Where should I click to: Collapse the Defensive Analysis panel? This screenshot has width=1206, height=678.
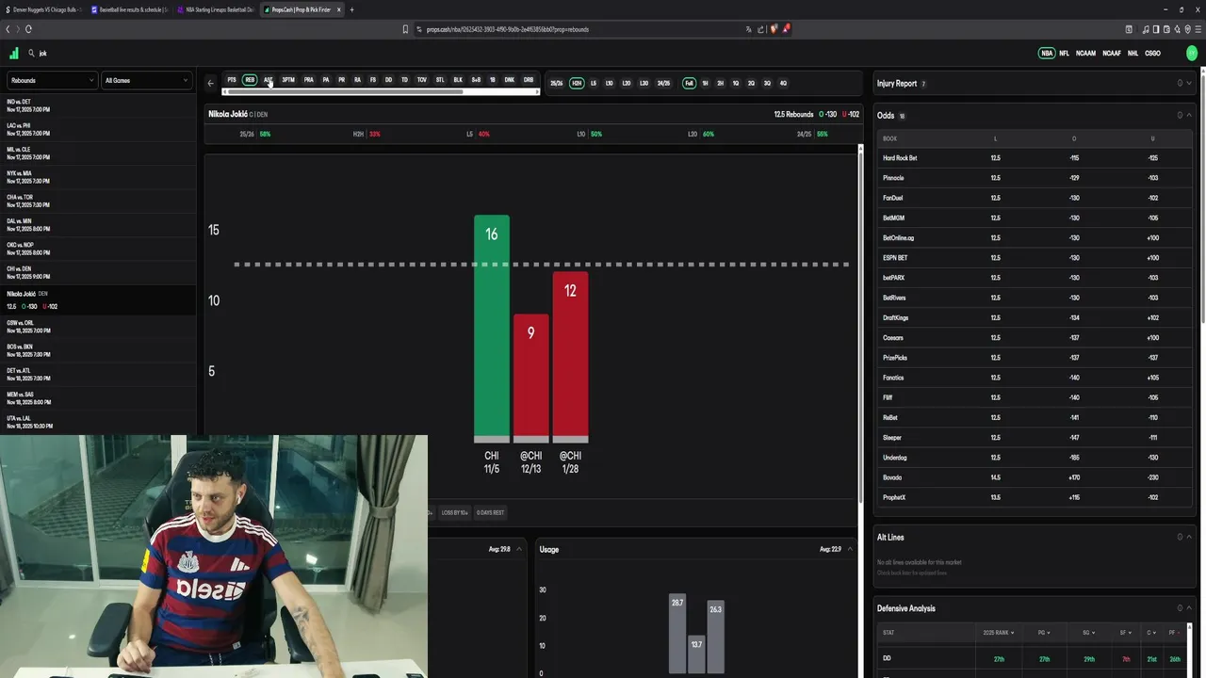(x=1190, y=608)
